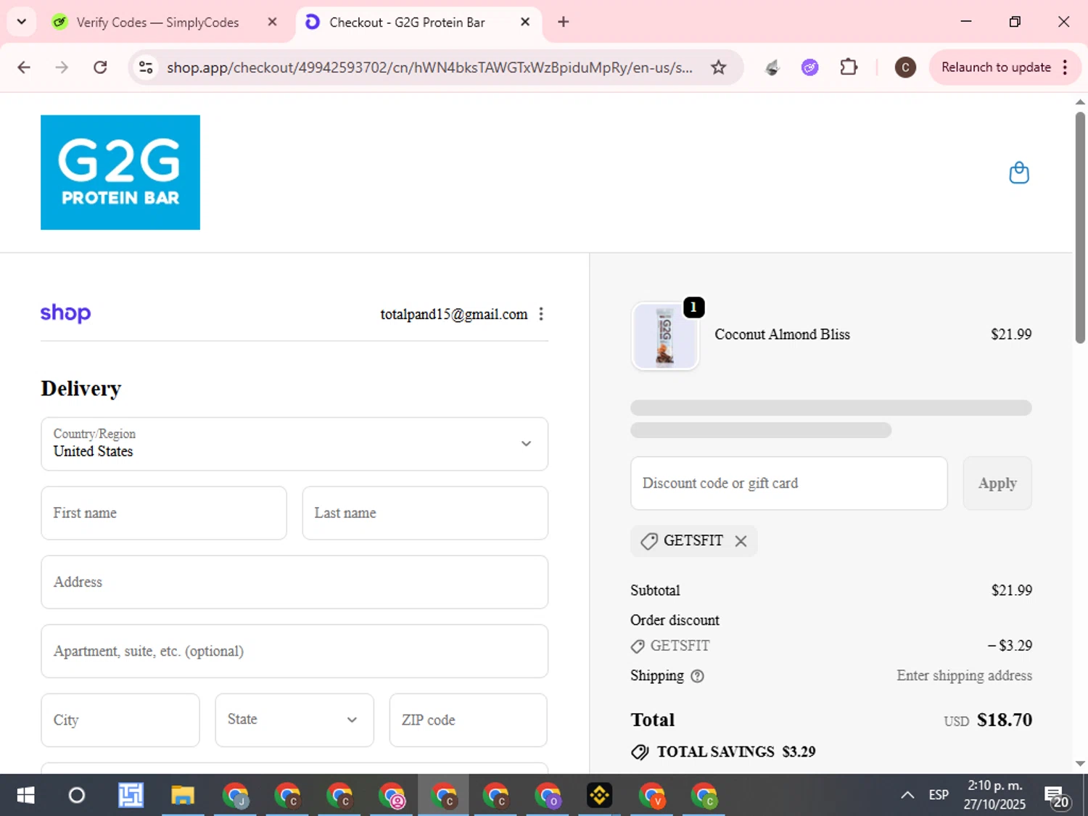This screenshot has height=816, width=1088.
Task: Open the Extensions puzzle menu
Action: click(x=849, y=67)
